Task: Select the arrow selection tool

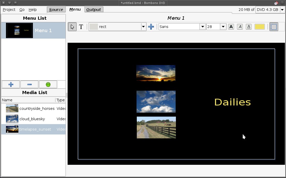Action: coord(72,27)
